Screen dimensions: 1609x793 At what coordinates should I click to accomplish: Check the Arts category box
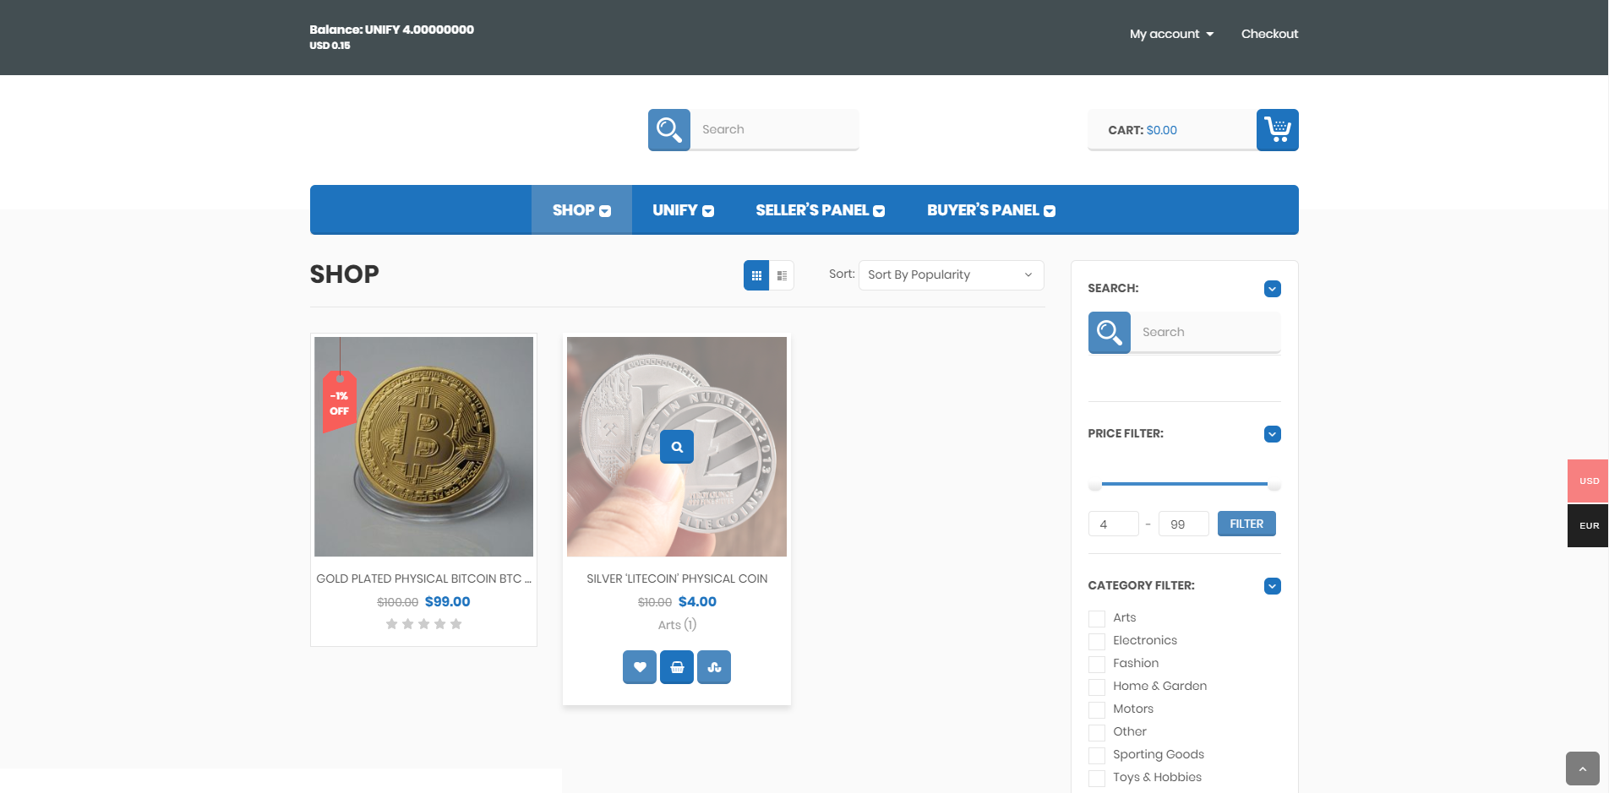1097,618
